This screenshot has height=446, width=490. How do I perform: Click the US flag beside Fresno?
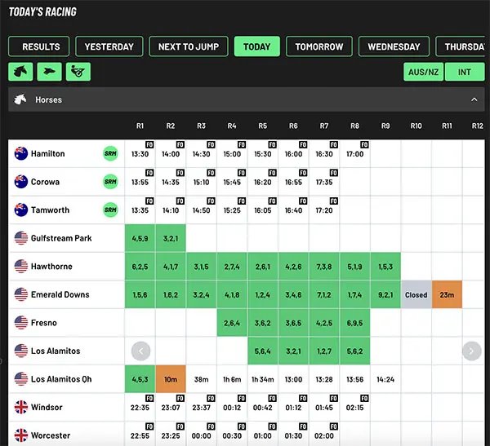coord(21,322)
